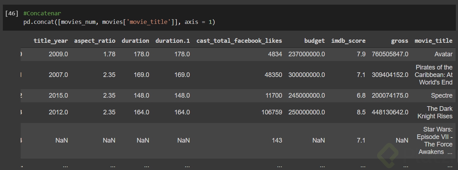Select the budget 300000000.0 cell
This screenshot has width=458, height=170.
307,75
